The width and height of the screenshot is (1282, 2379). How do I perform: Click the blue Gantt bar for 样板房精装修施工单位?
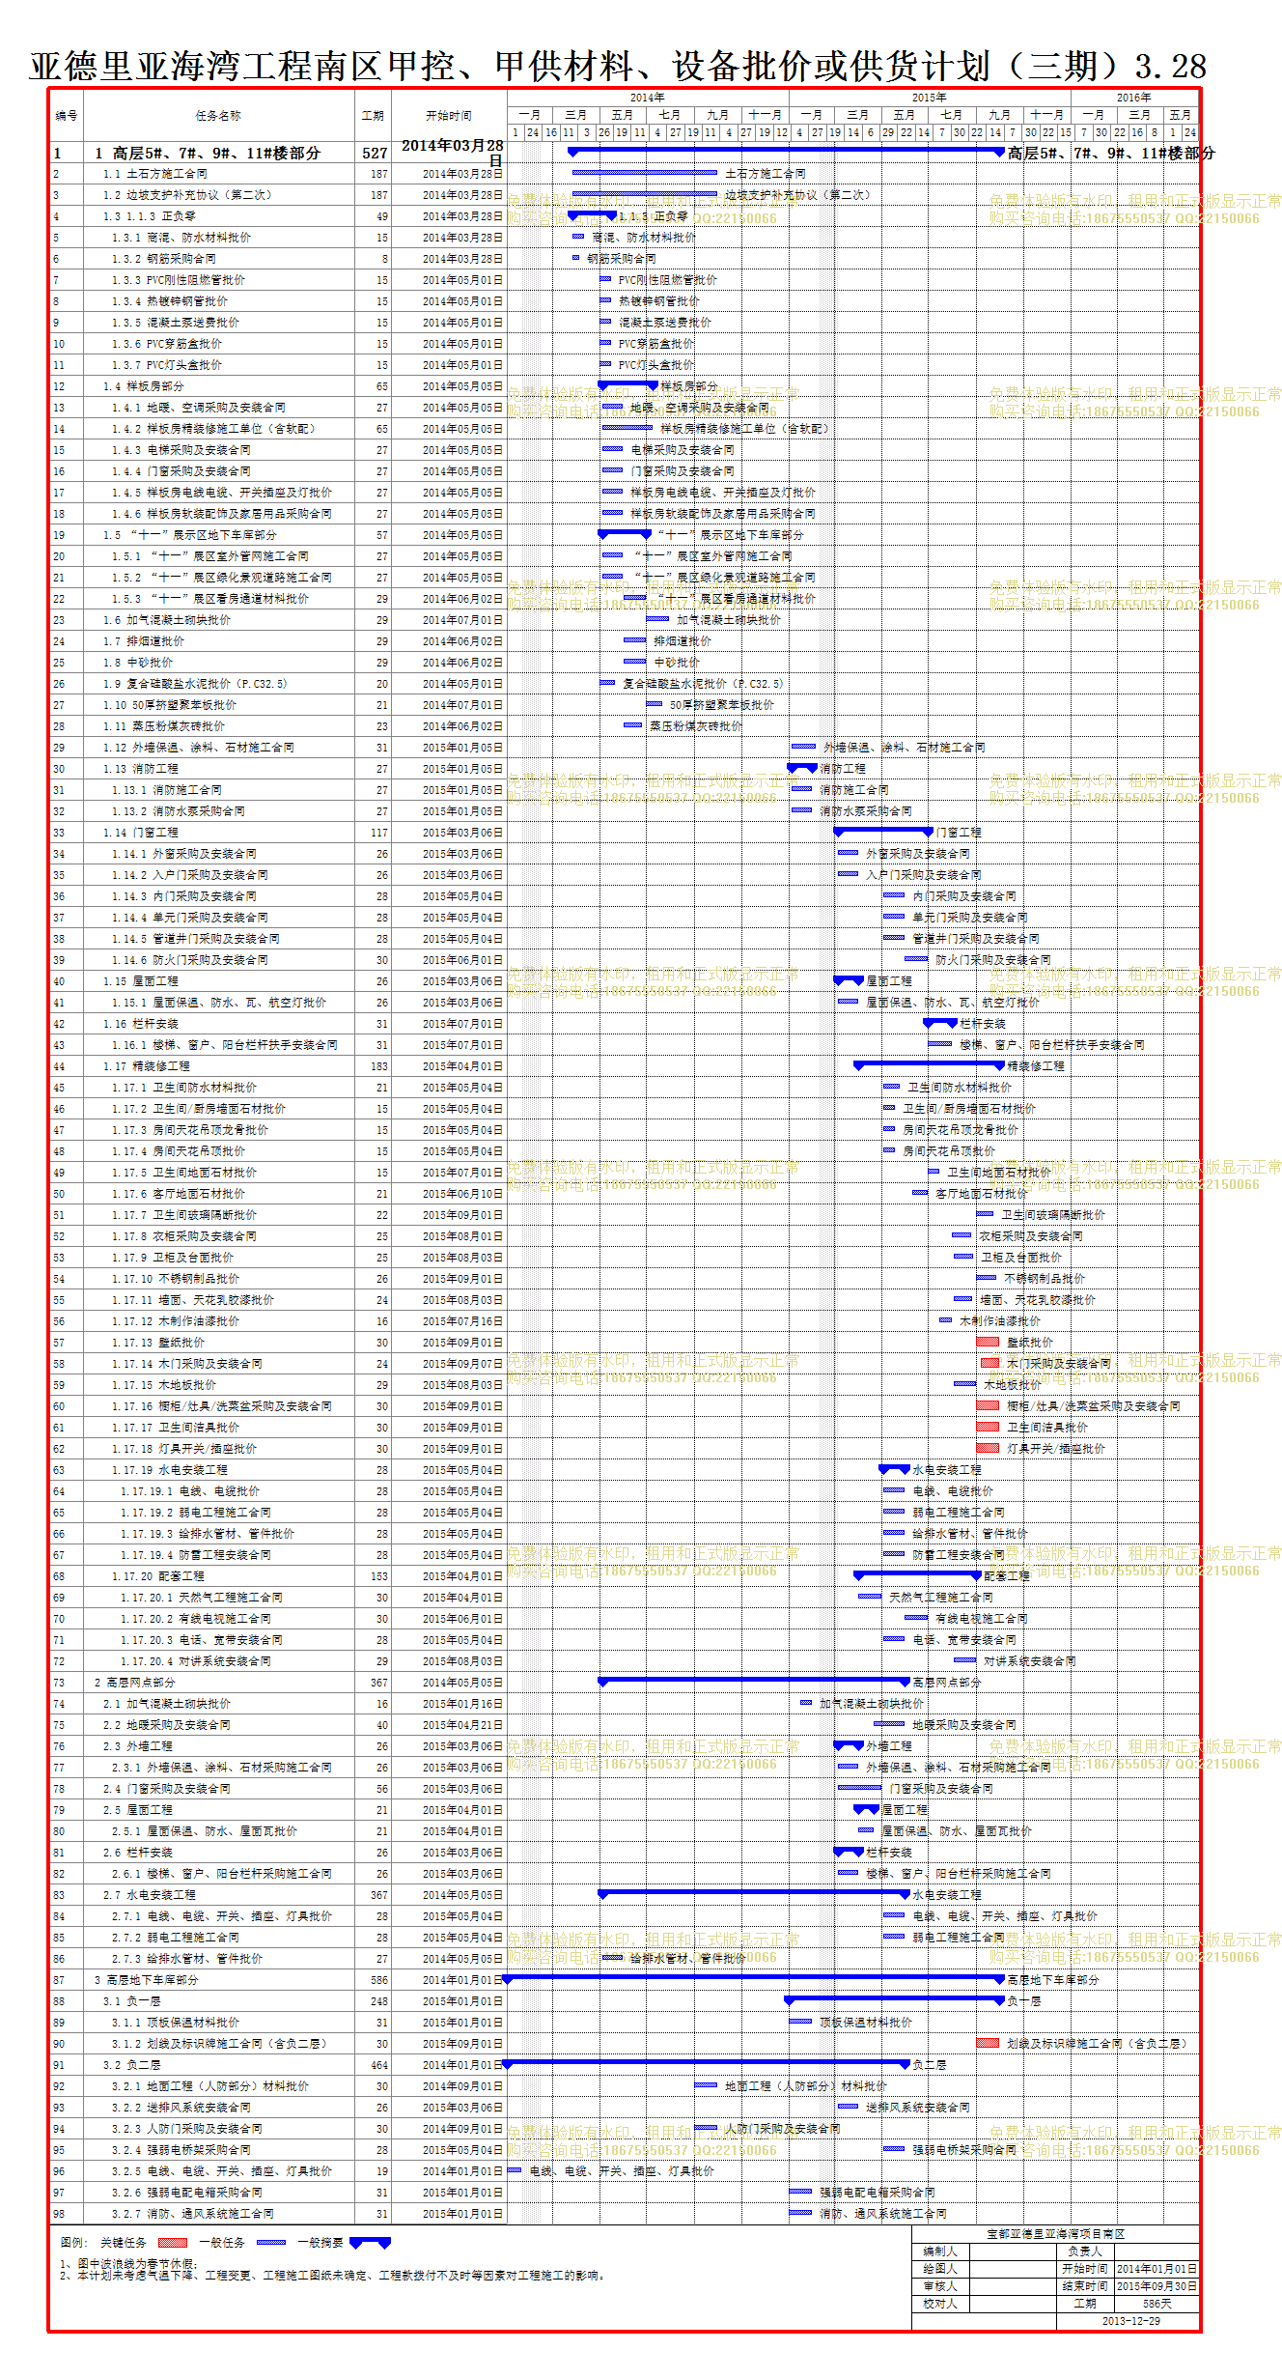click(627, 427)
